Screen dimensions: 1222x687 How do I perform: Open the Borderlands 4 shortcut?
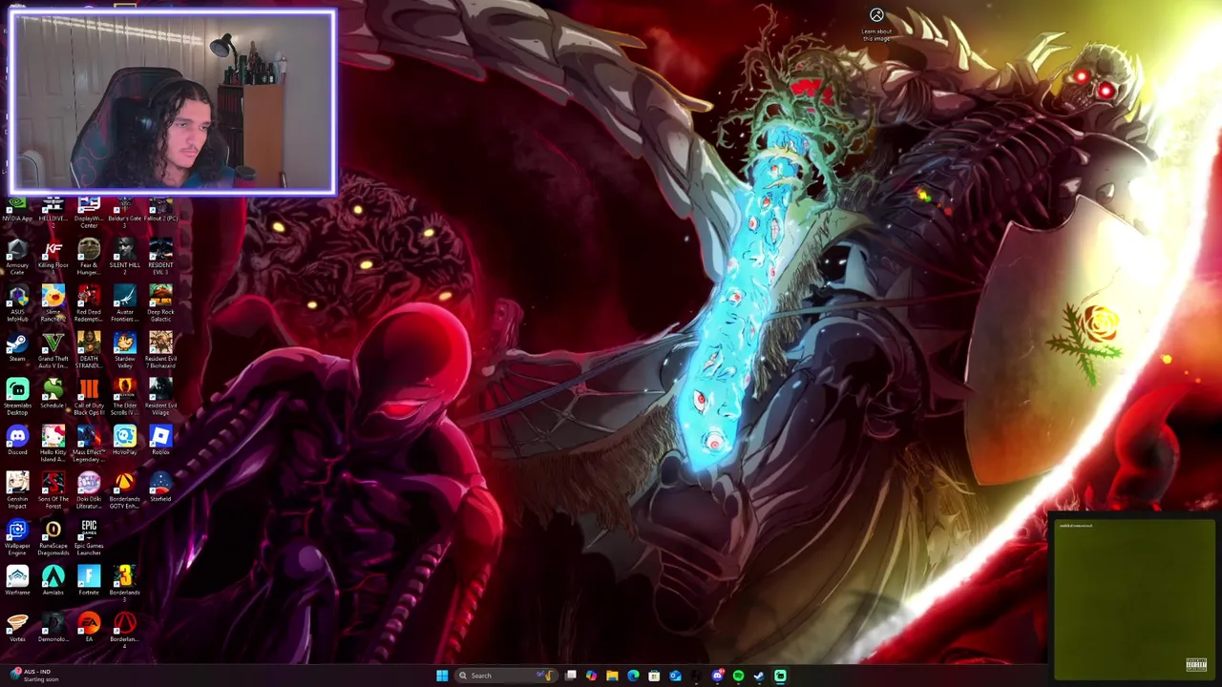pos(124,631)
